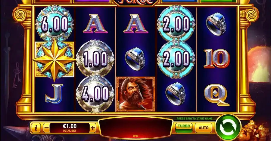Decrease total bet with minus button
The width and height of the screenshot is (271, 141).
click(x=46, y=128)
